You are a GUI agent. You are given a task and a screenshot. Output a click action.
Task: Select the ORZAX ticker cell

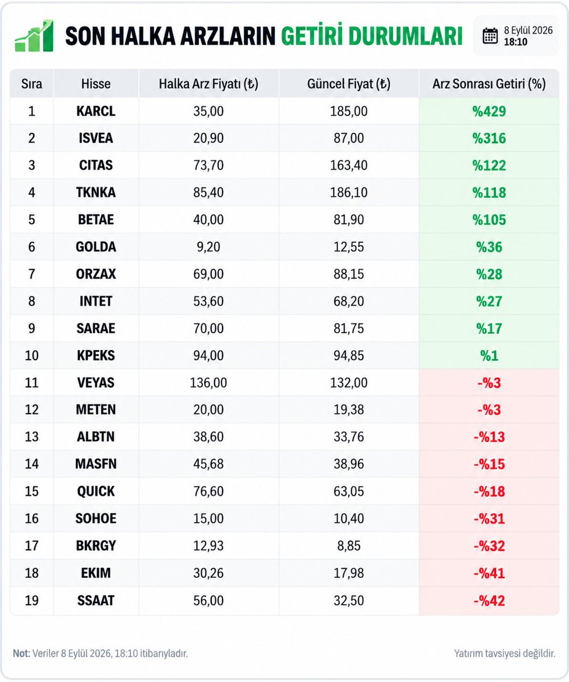[96, 274]
